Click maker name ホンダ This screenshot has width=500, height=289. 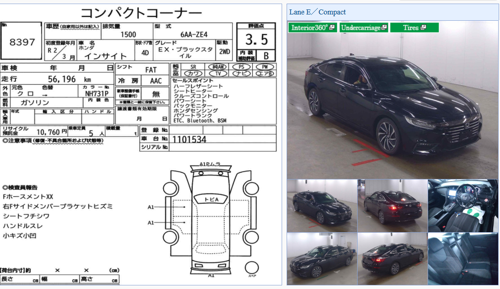(x=86, y=48)
